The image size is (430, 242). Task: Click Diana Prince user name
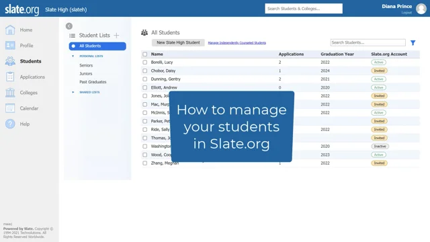pyautogui.click(x=397, y=6)
